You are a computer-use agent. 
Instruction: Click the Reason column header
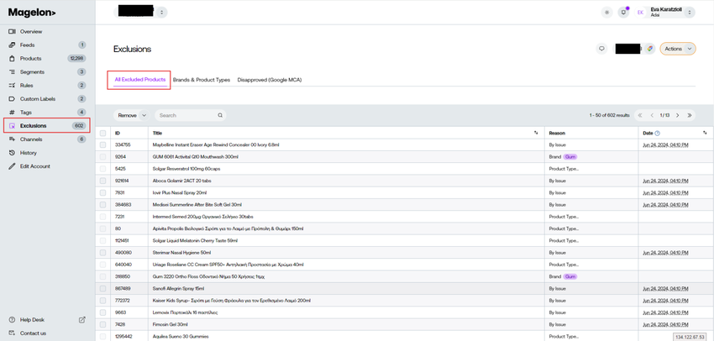[x=558, y=133]
